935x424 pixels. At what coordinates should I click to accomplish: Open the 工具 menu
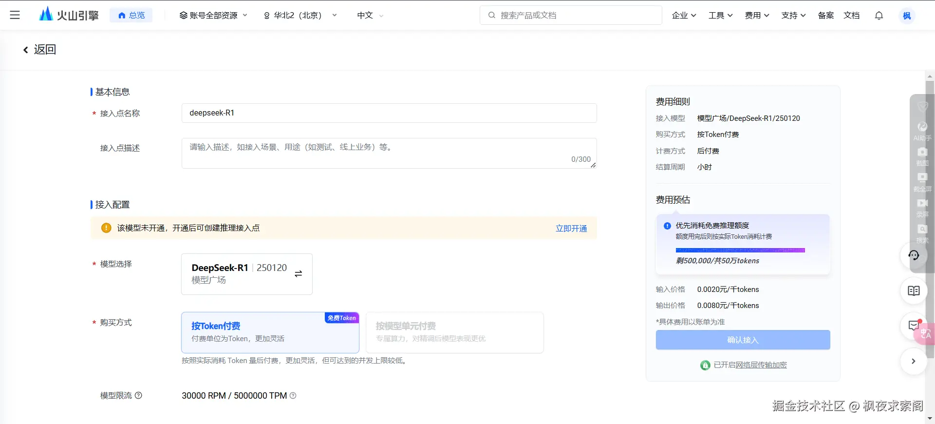720,15
